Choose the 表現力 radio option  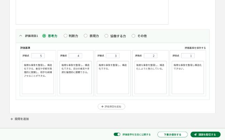86,36
